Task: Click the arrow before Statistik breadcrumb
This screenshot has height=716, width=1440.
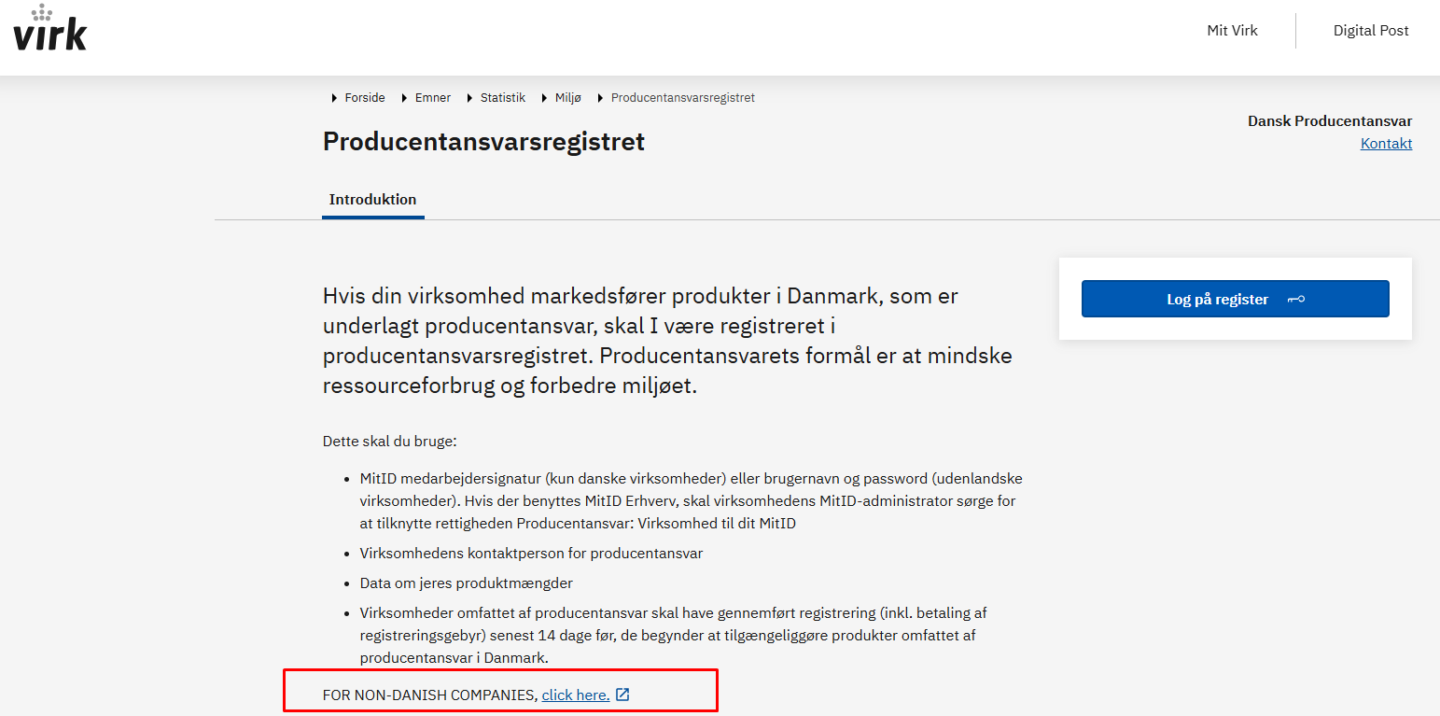Action: [470, 98]
